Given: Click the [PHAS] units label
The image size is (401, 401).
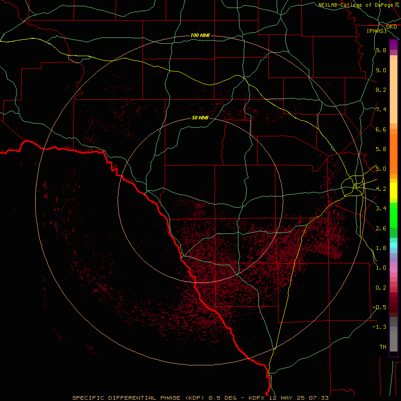Looking at the screenshot, I should tap(376, 31).
